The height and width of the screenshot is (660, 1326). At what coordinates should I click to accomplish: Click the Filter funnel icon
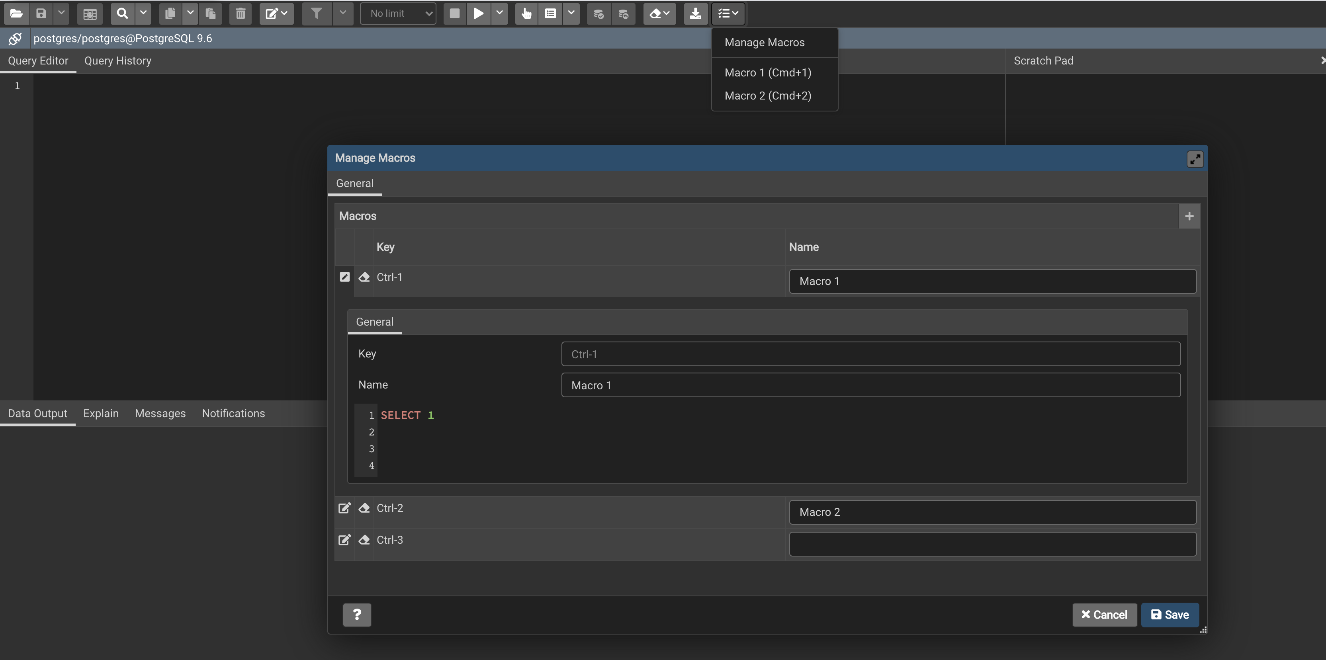click(316, 14)
